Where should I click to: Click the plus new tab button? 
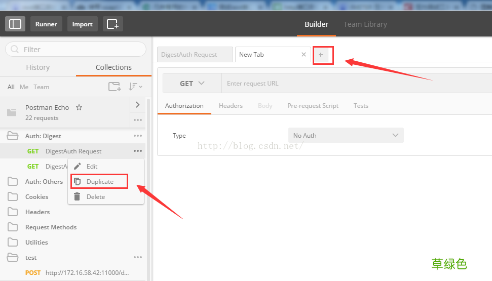(320, 55)
